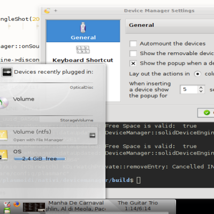Screen dimensions: 214x214
Task: Click the StorageVolume section label
Action: point(77,120)
